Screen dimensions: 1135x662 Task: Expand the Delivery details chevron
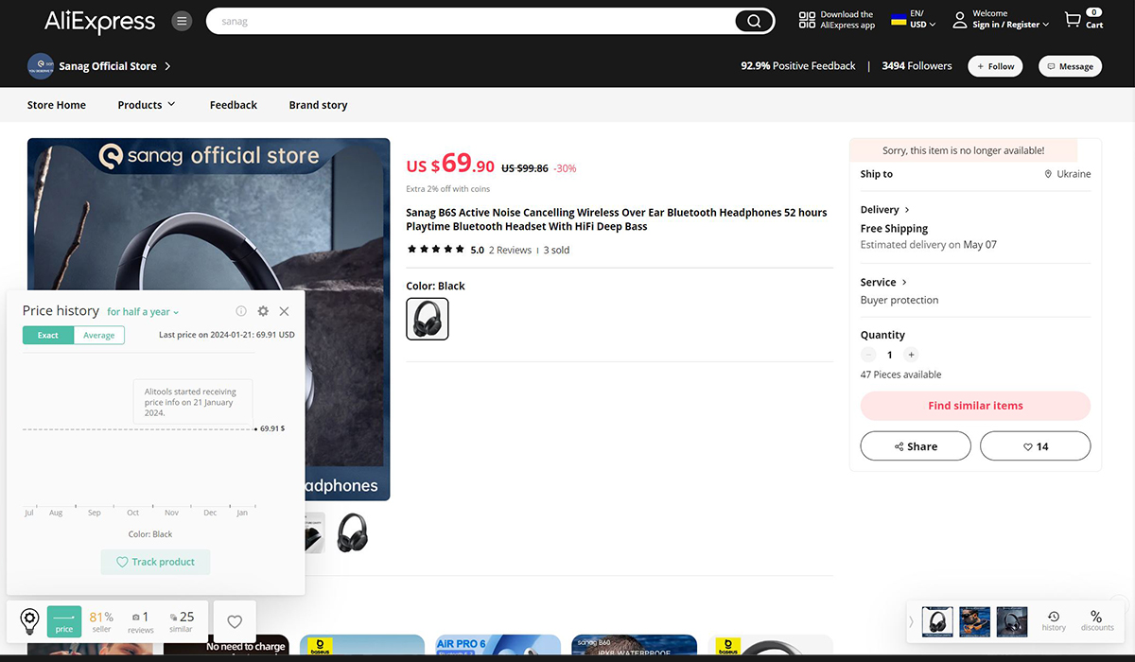(x=907, y=210)
